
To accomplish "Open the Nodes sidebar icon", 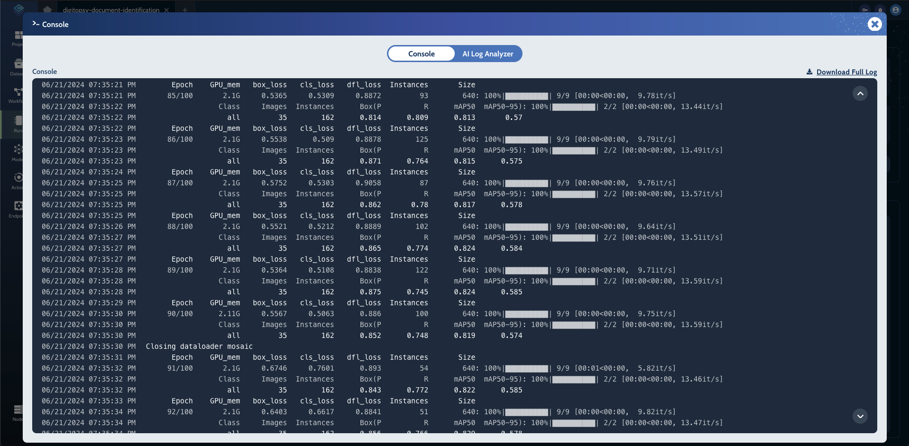I will [18, 411].
